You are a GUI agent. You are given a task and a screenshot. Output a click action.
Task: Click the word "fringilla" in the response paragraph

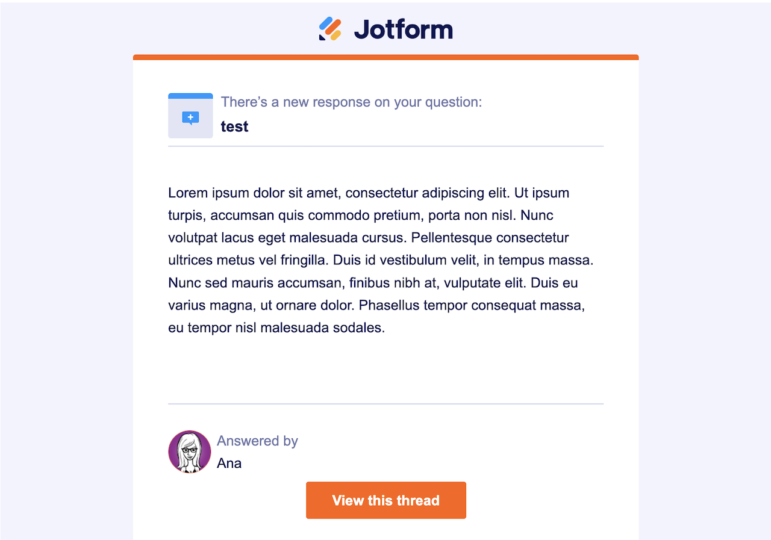304,260
